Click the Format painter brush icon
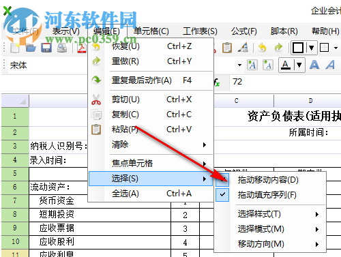341x257 pixels. (x=243, y=48)
